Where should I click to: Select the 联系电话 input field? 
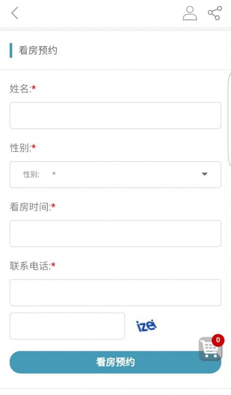pyautogui.click(x=115, y=292)
